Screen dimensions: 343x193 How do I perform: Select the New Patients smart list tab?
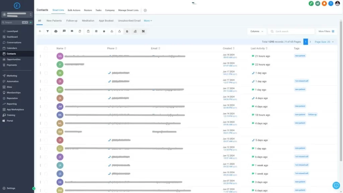click(54, 21)
